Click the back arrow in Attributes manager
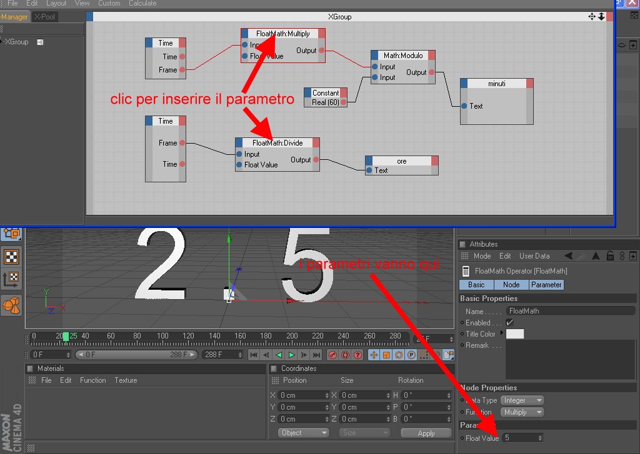 pos(568,256)
